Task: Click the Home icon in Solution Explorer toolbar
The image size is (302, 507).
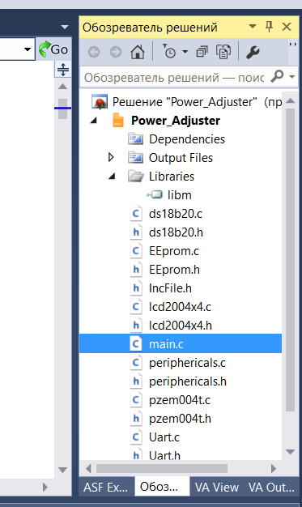Action: point(138,52)
